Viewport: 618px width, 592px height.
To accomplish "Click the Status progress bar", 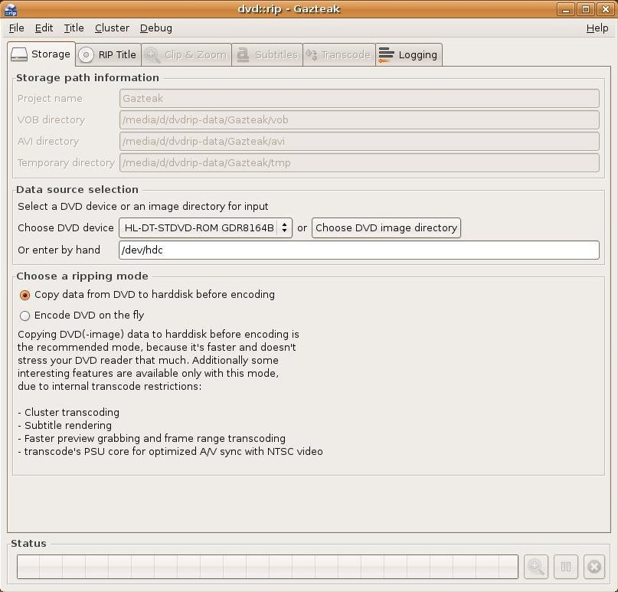I will click(x=267, y=567).
